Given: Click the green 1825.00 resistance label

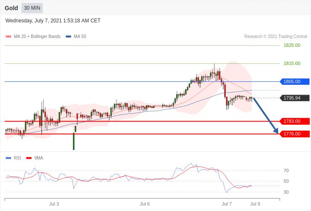Looking at the screenshot, I should 292,45.
